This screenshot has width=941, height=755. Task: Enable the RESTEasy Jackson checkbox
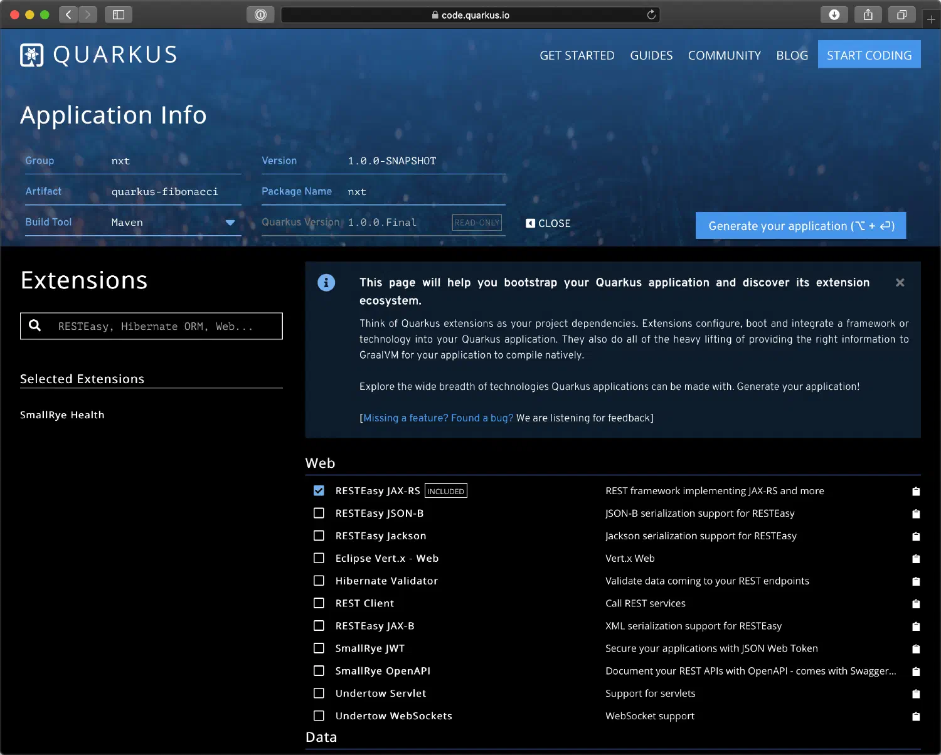(x=319, y=536)
